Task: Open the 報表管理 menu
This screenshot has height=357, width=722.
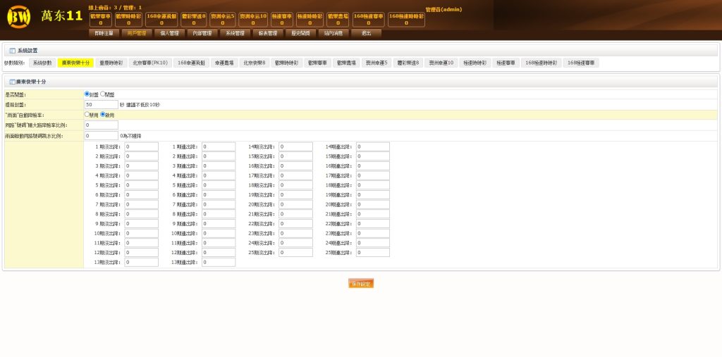Action: pos(268,33)
